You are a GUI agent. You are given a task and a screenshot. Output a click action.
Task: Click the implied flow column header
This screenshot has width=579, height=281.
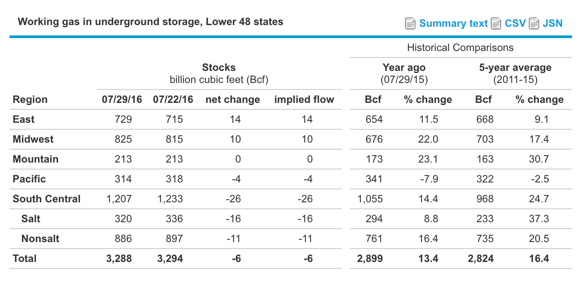304,99
